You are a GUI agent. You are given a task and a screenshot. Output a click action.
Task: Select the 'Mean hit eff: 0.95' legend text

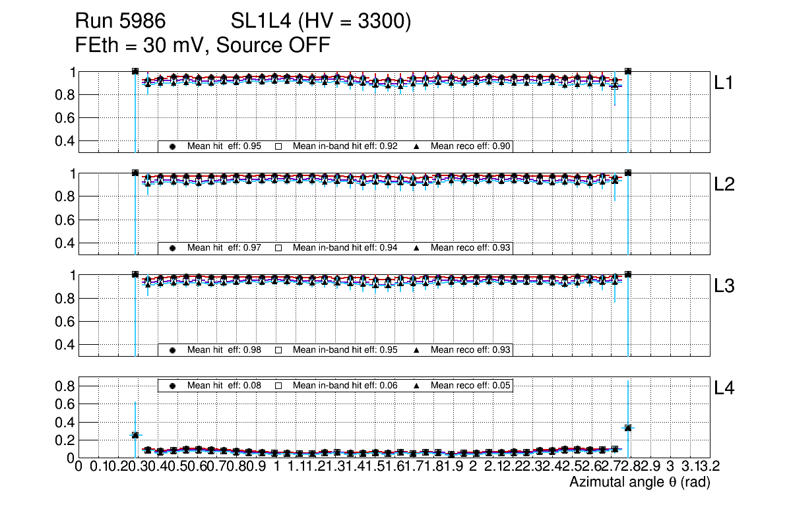pyautogui.click(x=224, y=147)
